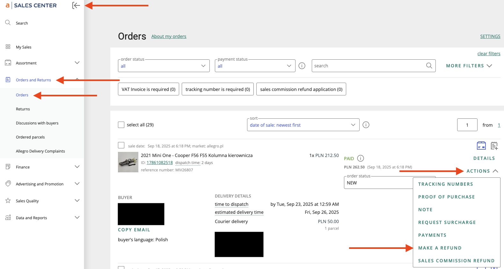
Task: Click the Sales Quality star icon
Action: [x=8, y=201]
